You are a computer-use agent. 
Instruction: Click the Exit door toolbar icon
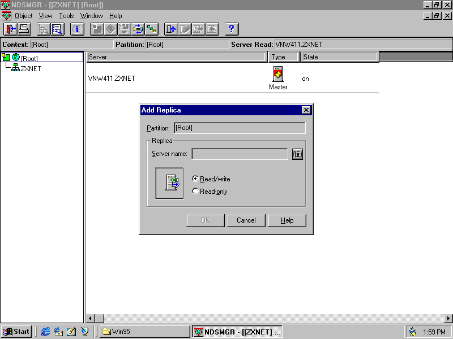pos(10,29)
